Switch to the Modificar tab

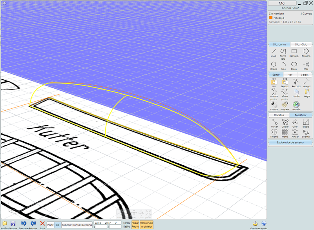(301, 115)
